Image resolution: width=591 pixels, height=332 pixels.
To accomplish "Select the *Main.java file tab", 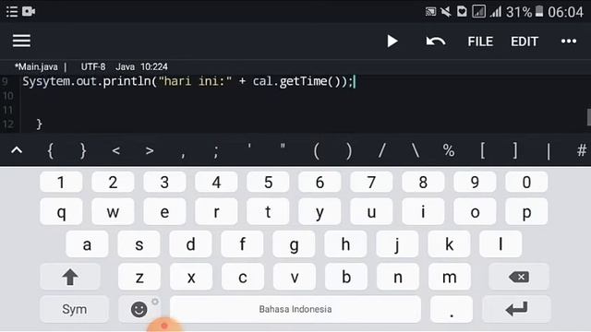I will point(36,67).
